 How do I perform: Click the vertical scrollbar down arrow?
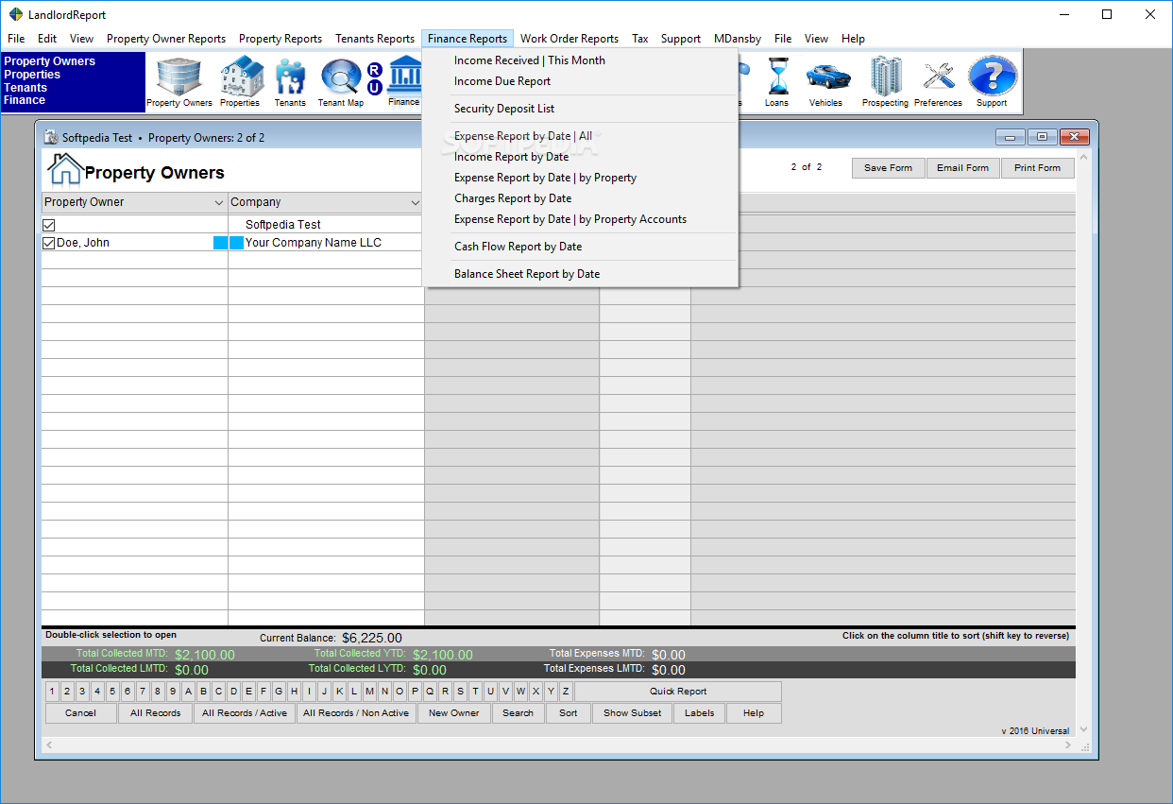click(1083, 729)
